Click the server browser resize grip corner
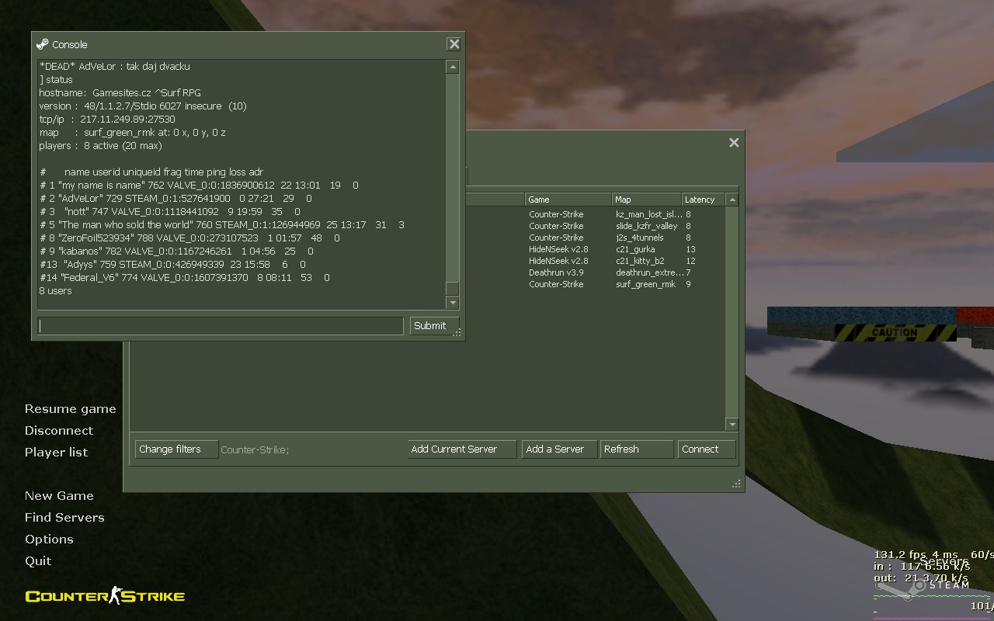Image resolution: width=994 pixels, height=621 pixels. 736,484
